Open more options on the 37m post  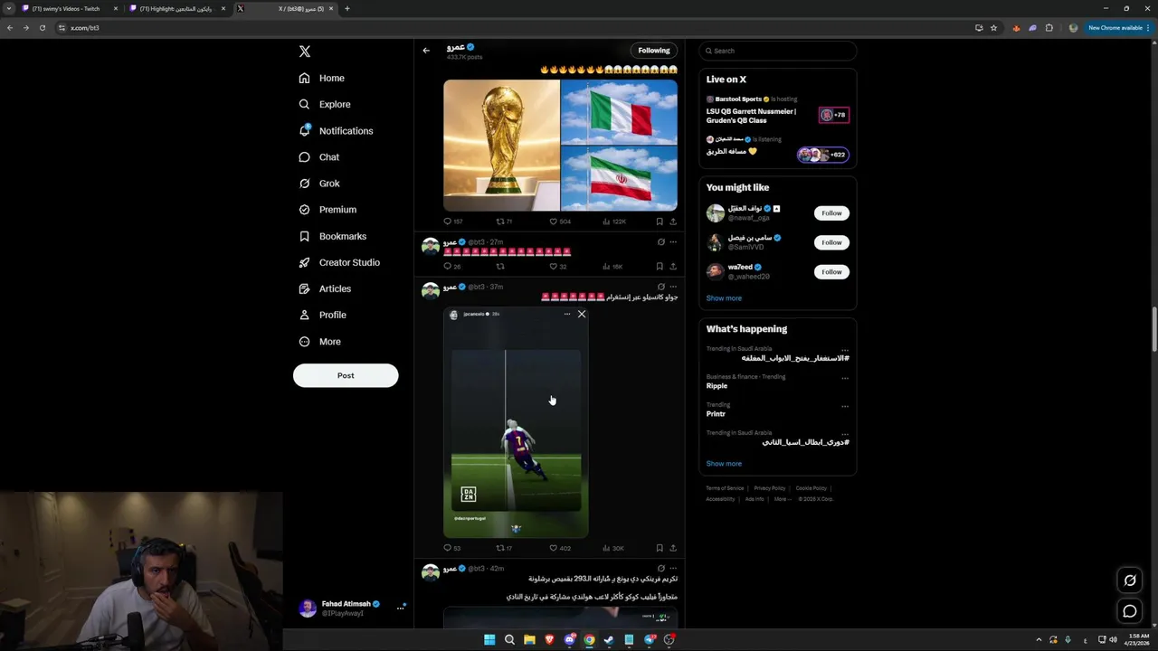pos(673,287)
